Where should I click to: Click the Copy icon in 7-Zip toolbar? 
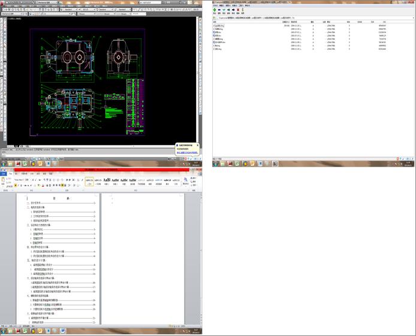coord(228,10)
